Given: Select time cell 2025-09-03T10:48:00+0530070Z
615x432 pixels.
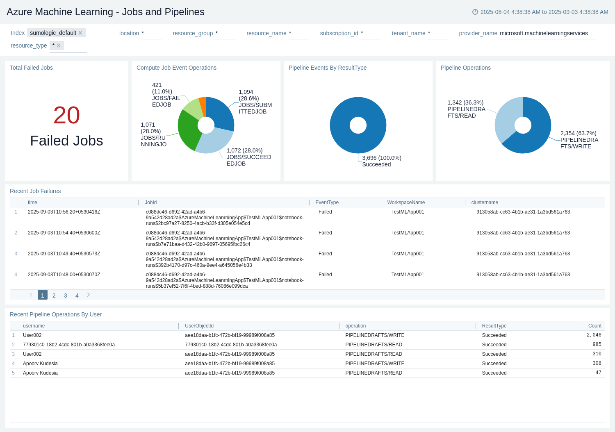Looking at the screenshot, I should [64, 275].
